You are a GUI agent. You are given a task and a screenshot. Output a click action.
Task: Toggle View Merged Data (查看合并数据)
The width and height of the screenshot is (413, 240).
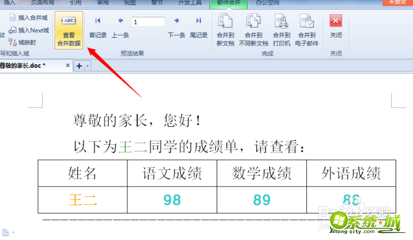tap(69, 30)
